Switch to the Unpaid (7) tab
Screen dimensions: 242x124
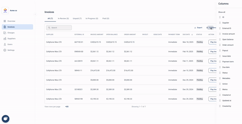pos(77,18)
